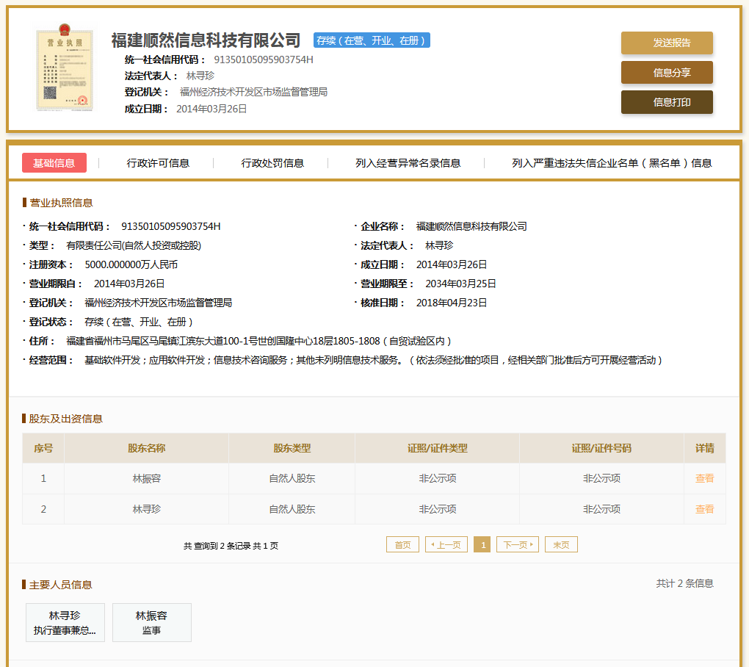Go to first page via 首页
The image size is (749, 667).
point(402,545)
